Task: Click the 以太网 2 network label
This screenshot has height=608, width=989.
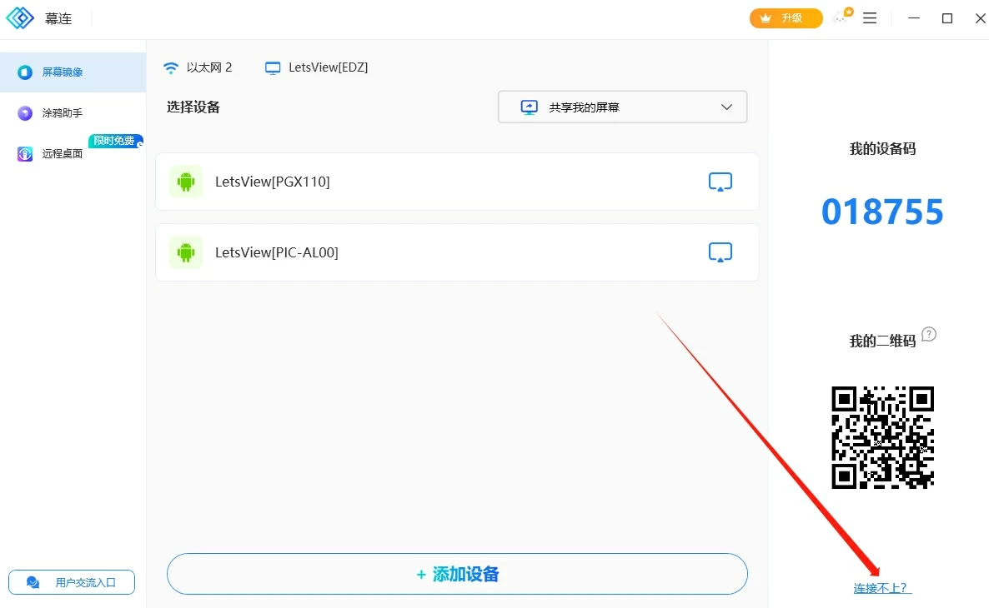Action: tap(209, 67)
